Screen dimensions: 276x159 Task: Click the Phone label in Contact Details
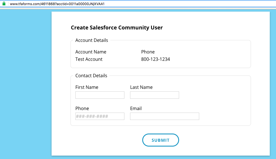click(x=82, y=108)
